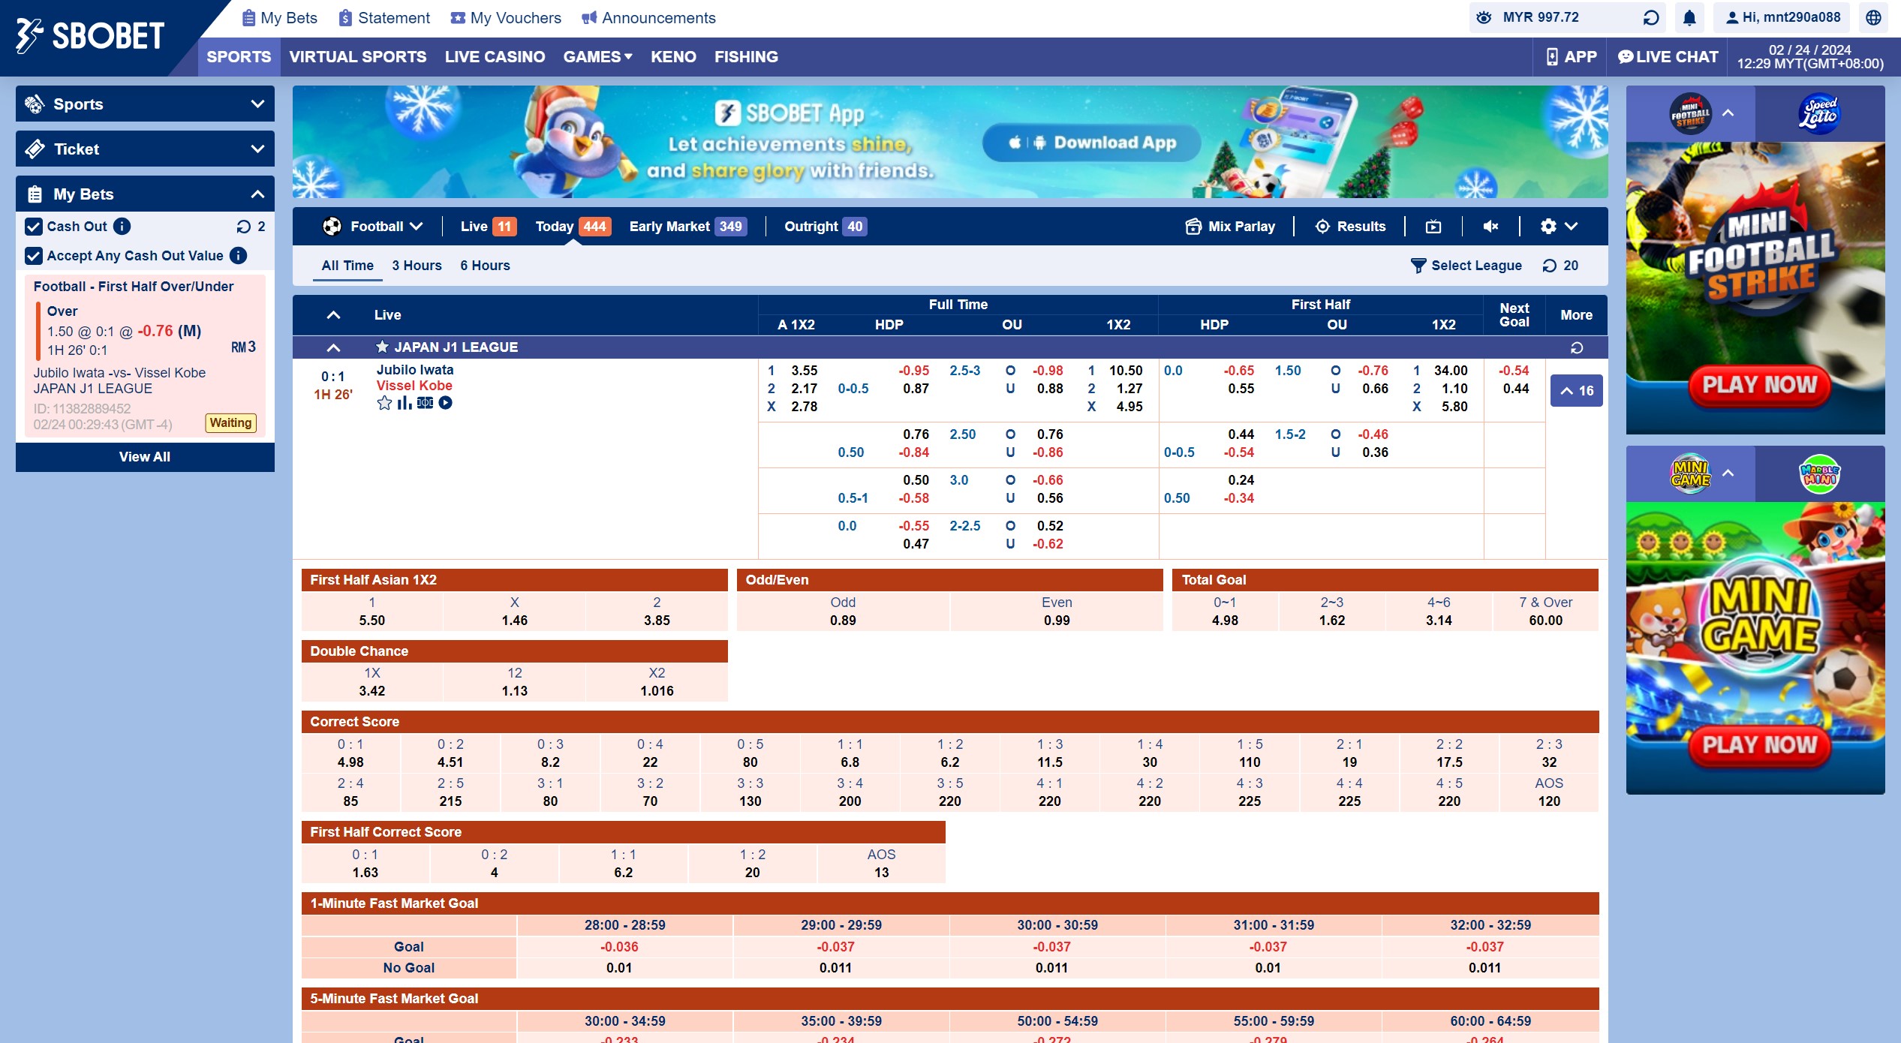This screenshot has height=1043, width=1901.
Task: Toggle the sound mute icon
Action: coord(1491,227)
